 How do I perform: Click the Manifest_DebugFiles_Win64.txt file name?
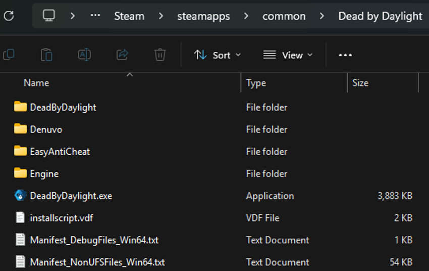coord(94,240)
